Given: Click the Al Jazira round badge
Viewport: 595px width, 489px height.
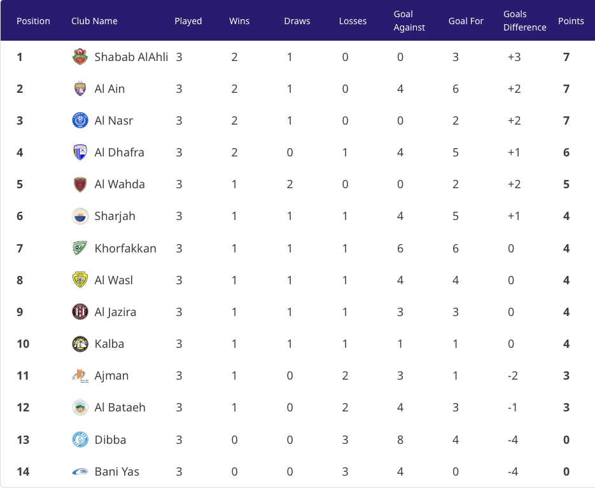Looking at the screenshot, I should point(80,312).
